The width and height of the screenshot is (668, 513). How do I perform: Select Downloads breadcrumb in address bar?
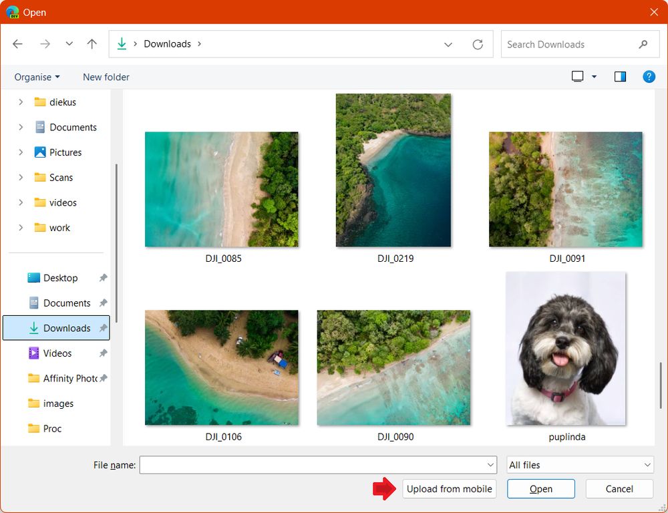(x=167, y=44)
